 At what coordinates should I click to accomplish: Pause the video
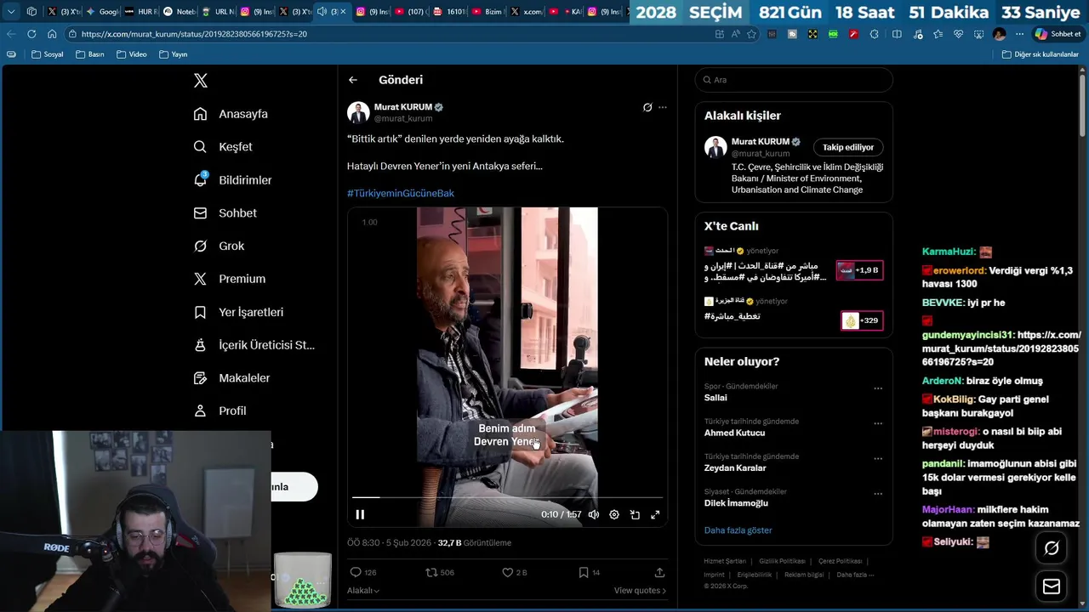click(360, 514)
